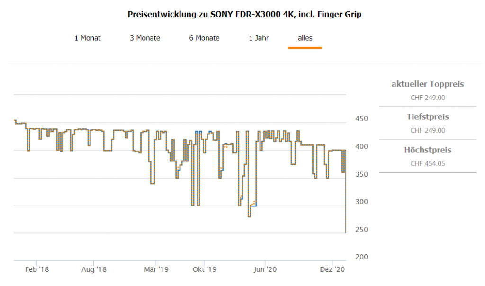Show the '1 Jahr' price history

[x=259, y=38]
